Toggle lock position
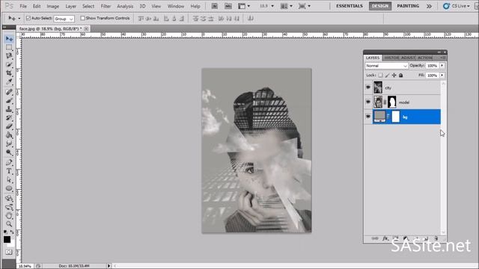479x269 pixels. coord(394,75)
